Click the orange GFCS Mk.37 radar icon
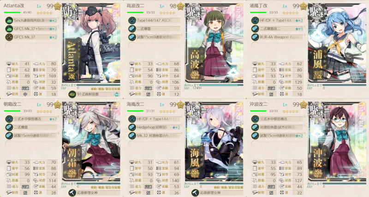Screen dimensions: 369x197 point(9,37)
